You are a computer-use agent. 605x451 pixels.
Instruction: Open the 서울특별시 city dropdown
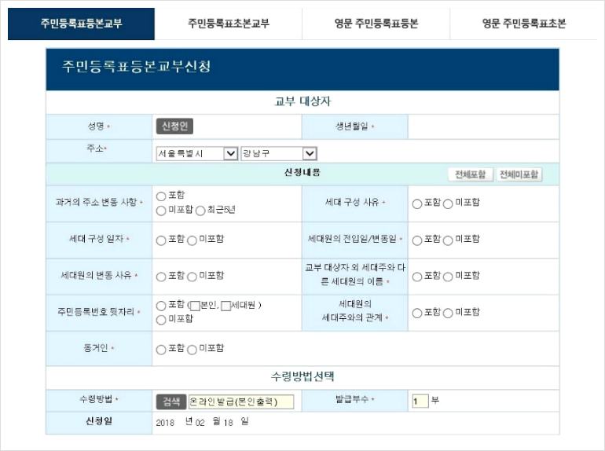pyautogui.click(x=196, y=153)
